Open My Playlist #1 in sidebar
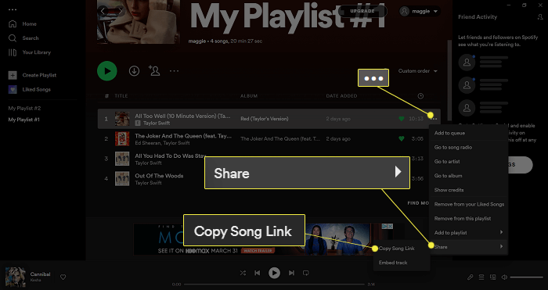 (x=24, y=120)
